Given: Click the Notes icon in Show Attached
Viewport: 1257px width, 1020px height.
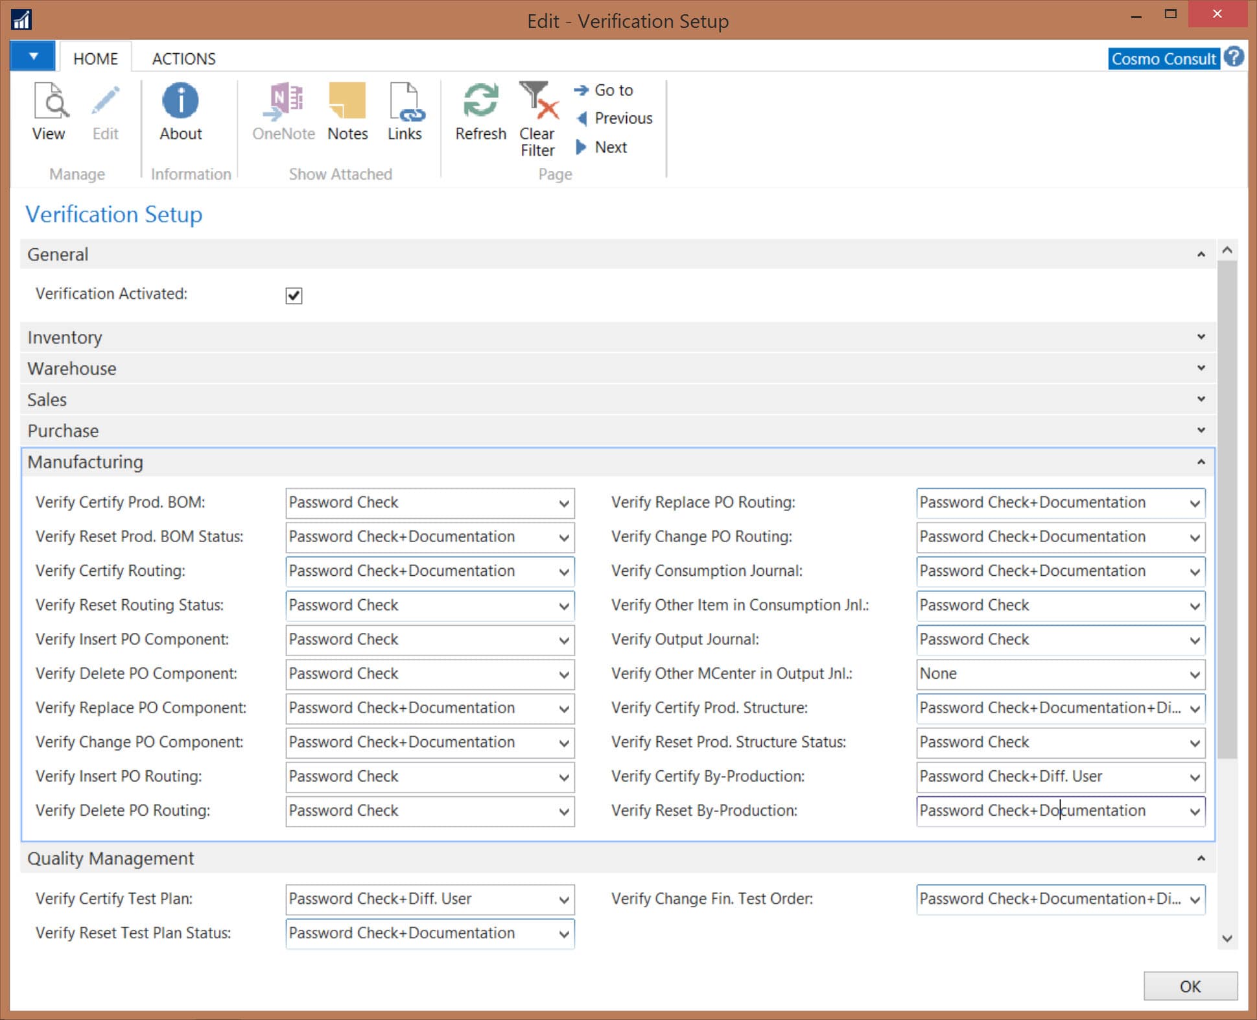Looking at the screenshot, I should click(x=347, y=110).
